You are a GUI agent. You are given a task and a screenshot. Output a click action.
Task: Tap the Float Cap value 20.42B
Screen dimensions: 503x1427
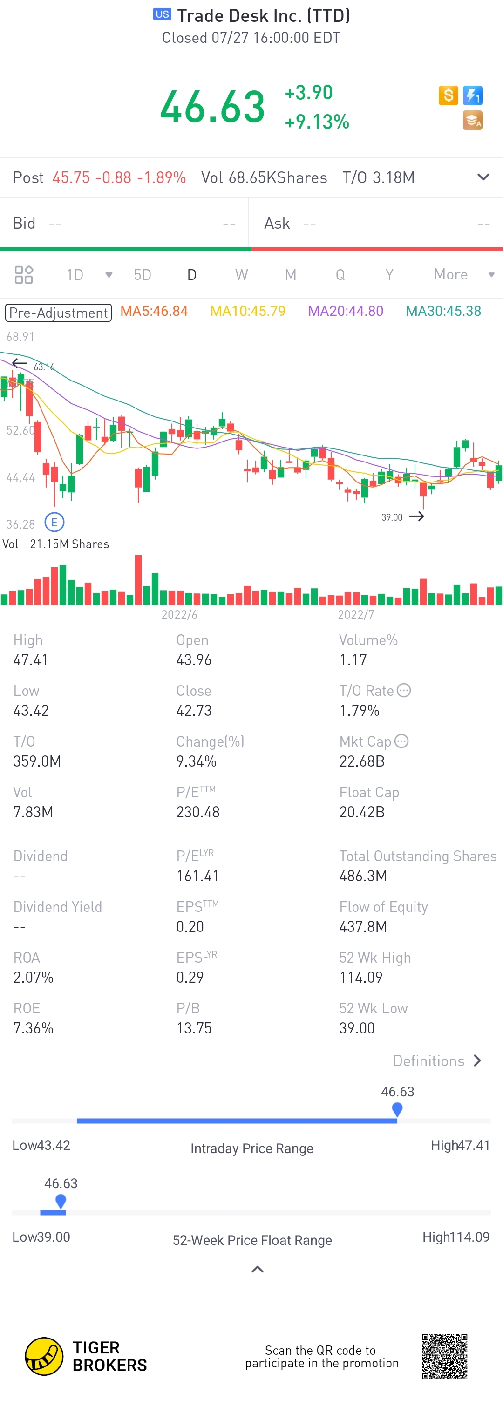click(362, 812)
